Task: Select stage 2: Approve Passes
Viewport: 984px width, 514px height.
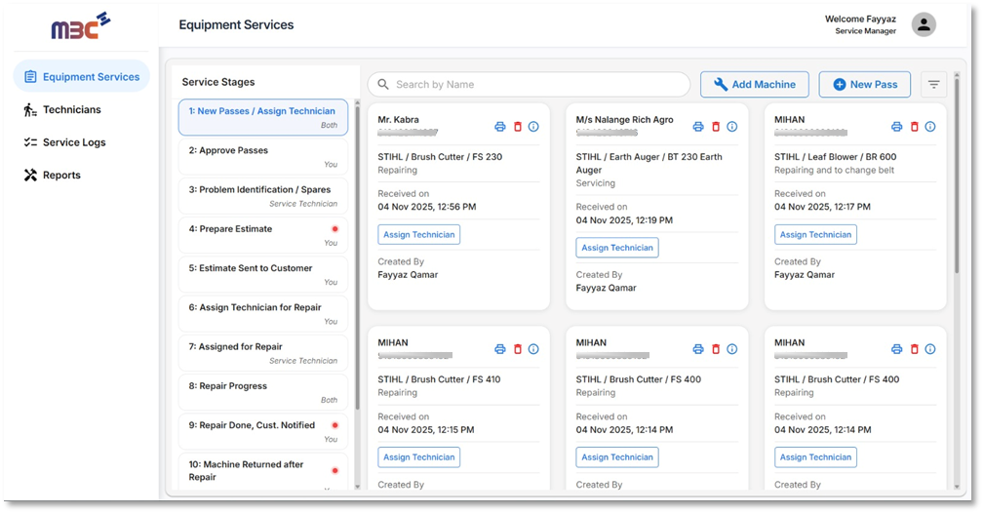Action: pyautogui.click(x=262, y=156)
